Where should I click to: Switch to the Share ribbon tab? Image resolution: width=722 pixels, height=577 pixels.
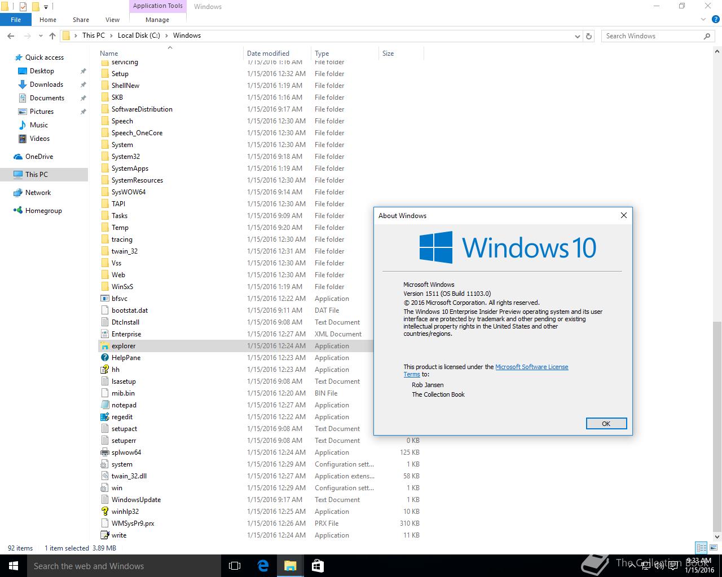click(81, 20)
